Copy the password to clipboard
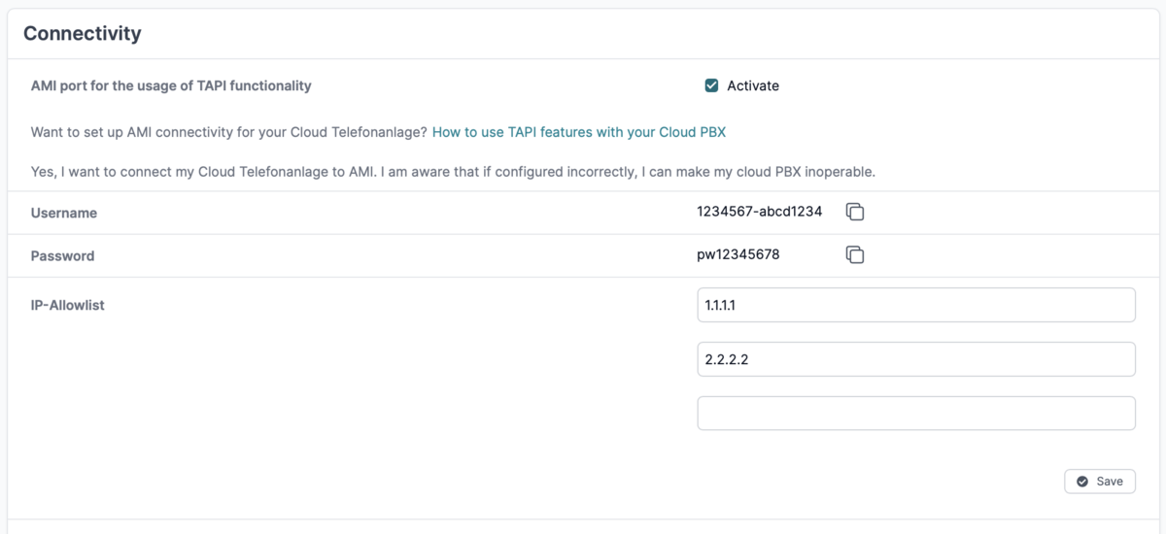 tap(855, 254)
